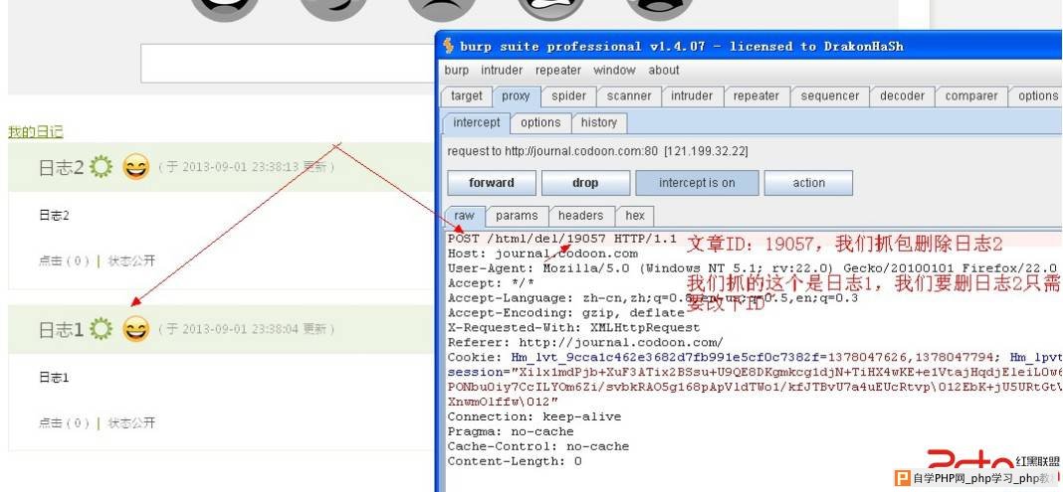The height and width of the screenshot is (492, 1063).
Task: Open the 我的日记 link
Action: pos(35,132)
